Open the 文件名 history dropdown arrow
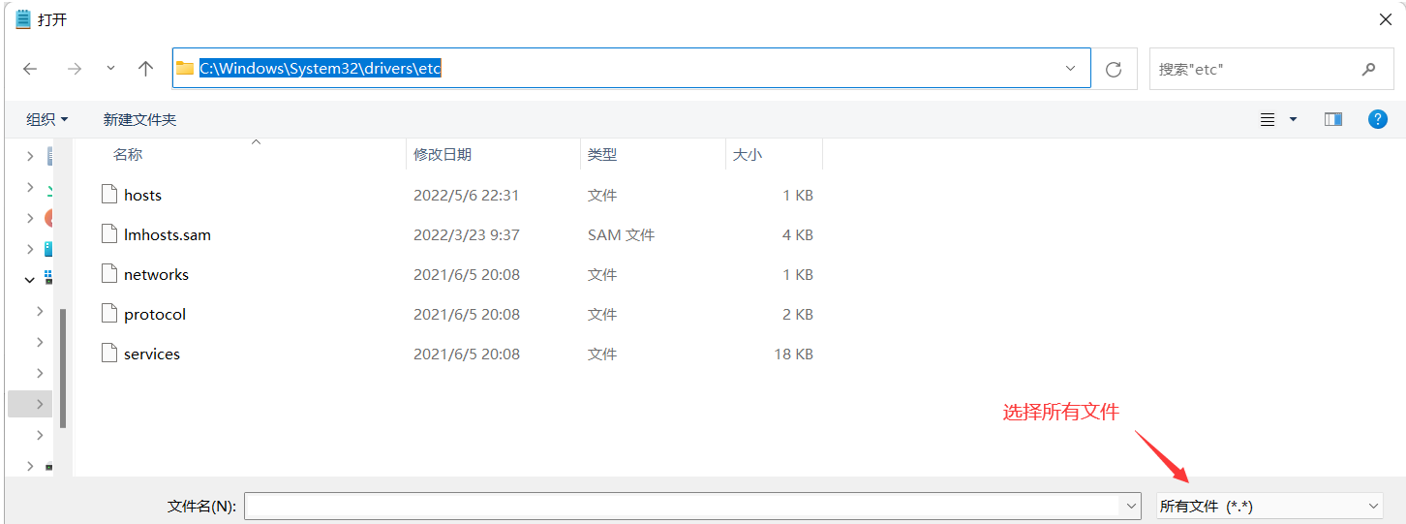This screenshot has height=524, width=1406. (1131, 506)
